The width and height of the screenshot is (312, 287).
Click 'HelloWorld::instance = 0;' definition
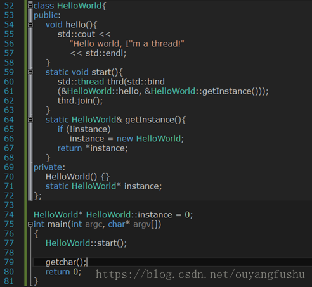[140, 215]
